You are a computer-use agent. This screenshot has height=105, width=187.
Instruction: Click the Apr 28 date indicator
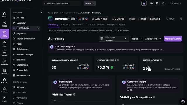coord(170,19)
